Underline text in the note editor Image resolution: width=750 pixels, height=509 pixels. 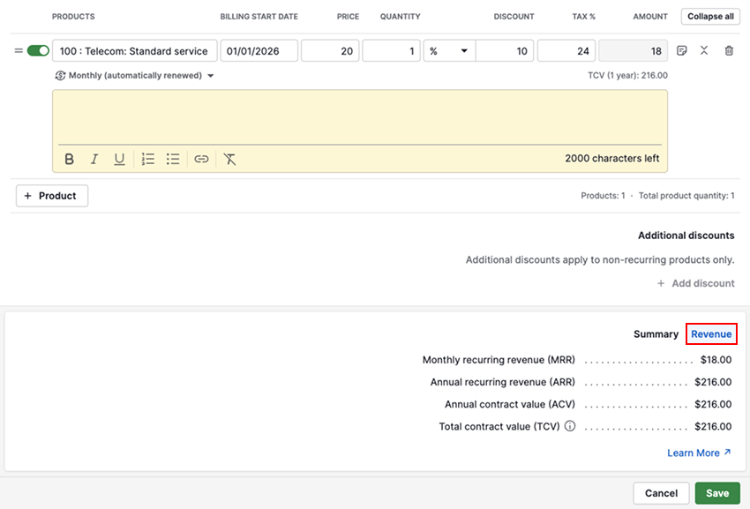tap(119, 159)
